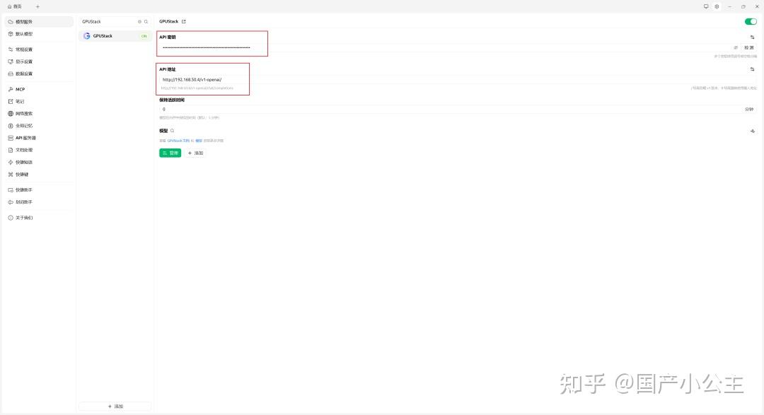
Task: Open 数据设置 in the sidebar
Action: coord(39,74)
